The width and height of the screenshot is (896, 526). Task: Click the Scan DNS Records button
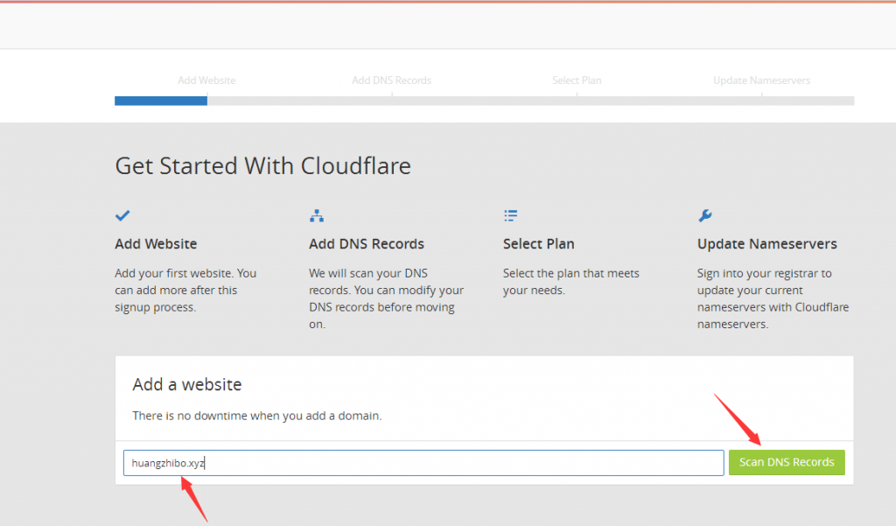[x=787, y=462]
